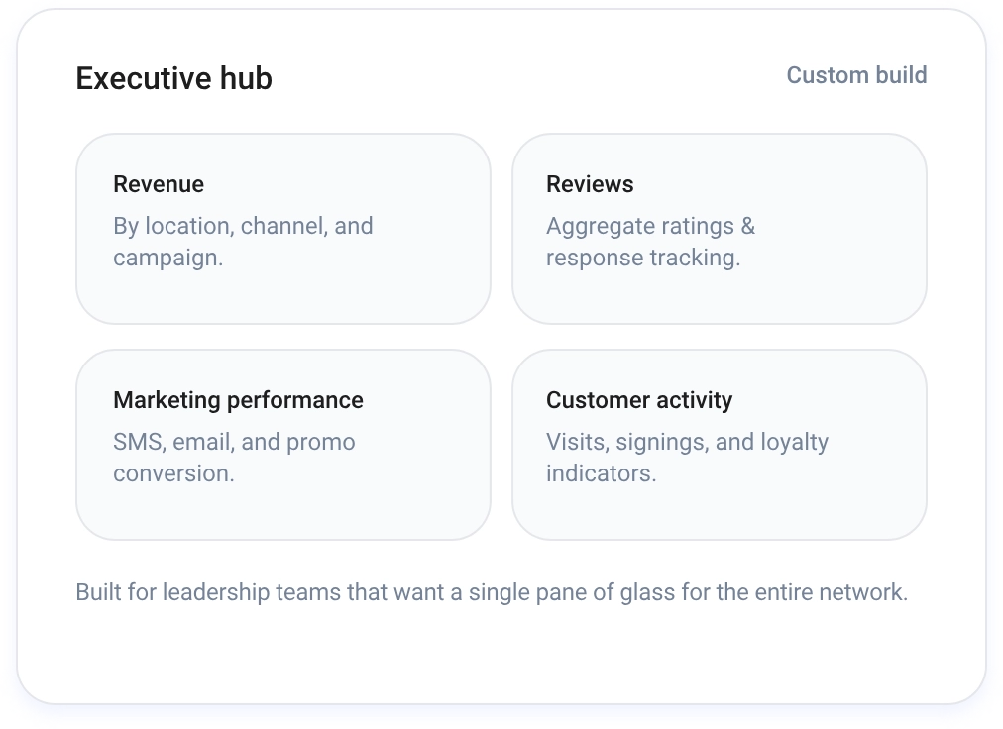Click the 'Visits, signings, and loyalty' line
This screenshot has height=729, width=1003.
pyautogui.click(x=687, y=442)
